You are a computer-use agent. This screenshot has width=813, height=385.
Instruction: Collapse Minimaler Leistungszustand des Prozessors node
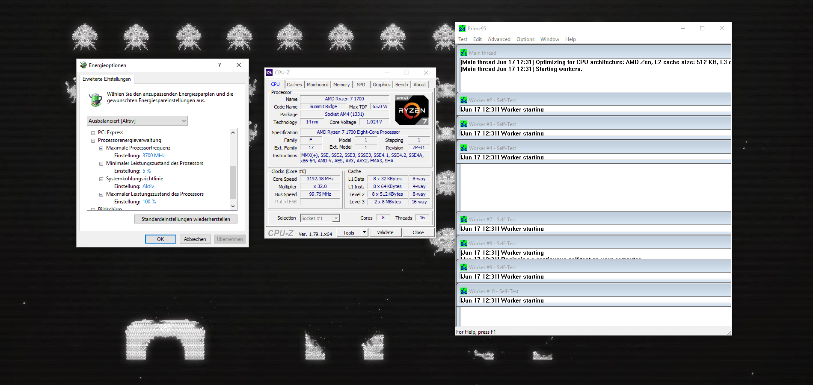pos(101,164)
